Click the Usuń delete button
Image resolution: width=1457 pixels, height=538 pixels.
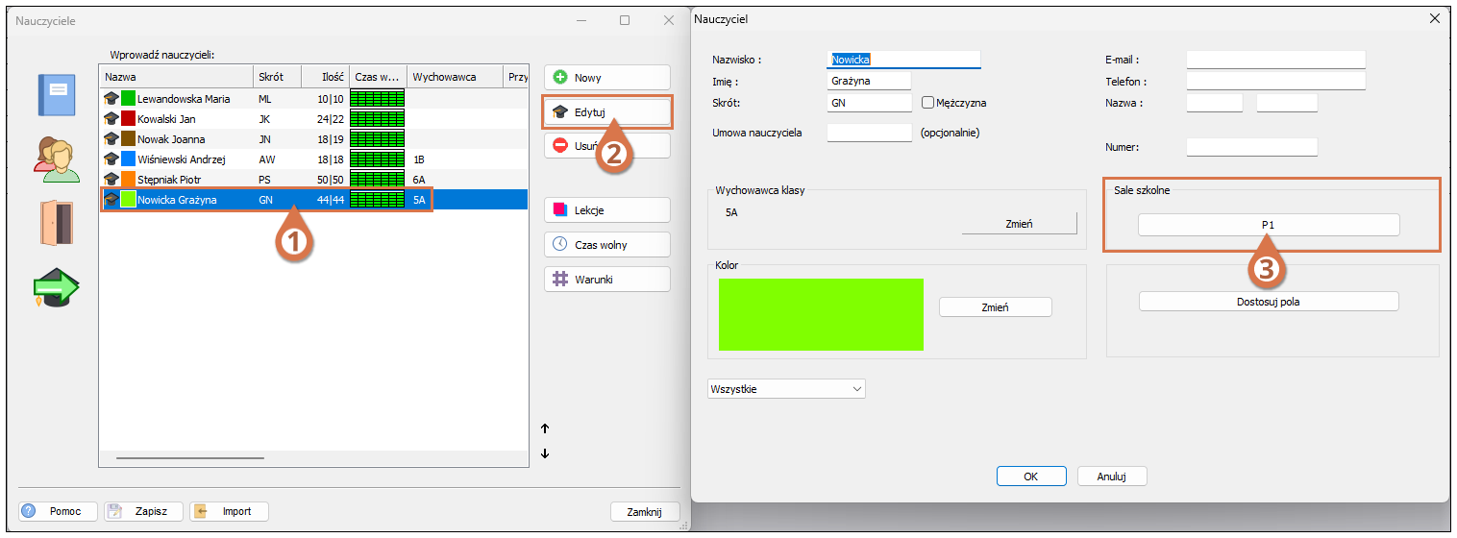[607, 145]
